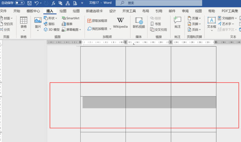Switch to the 审阅 ribbon tab
Image resolution: width=241 pixels, height=142 pixels.
pyautogui.click(x=185, y=11)
